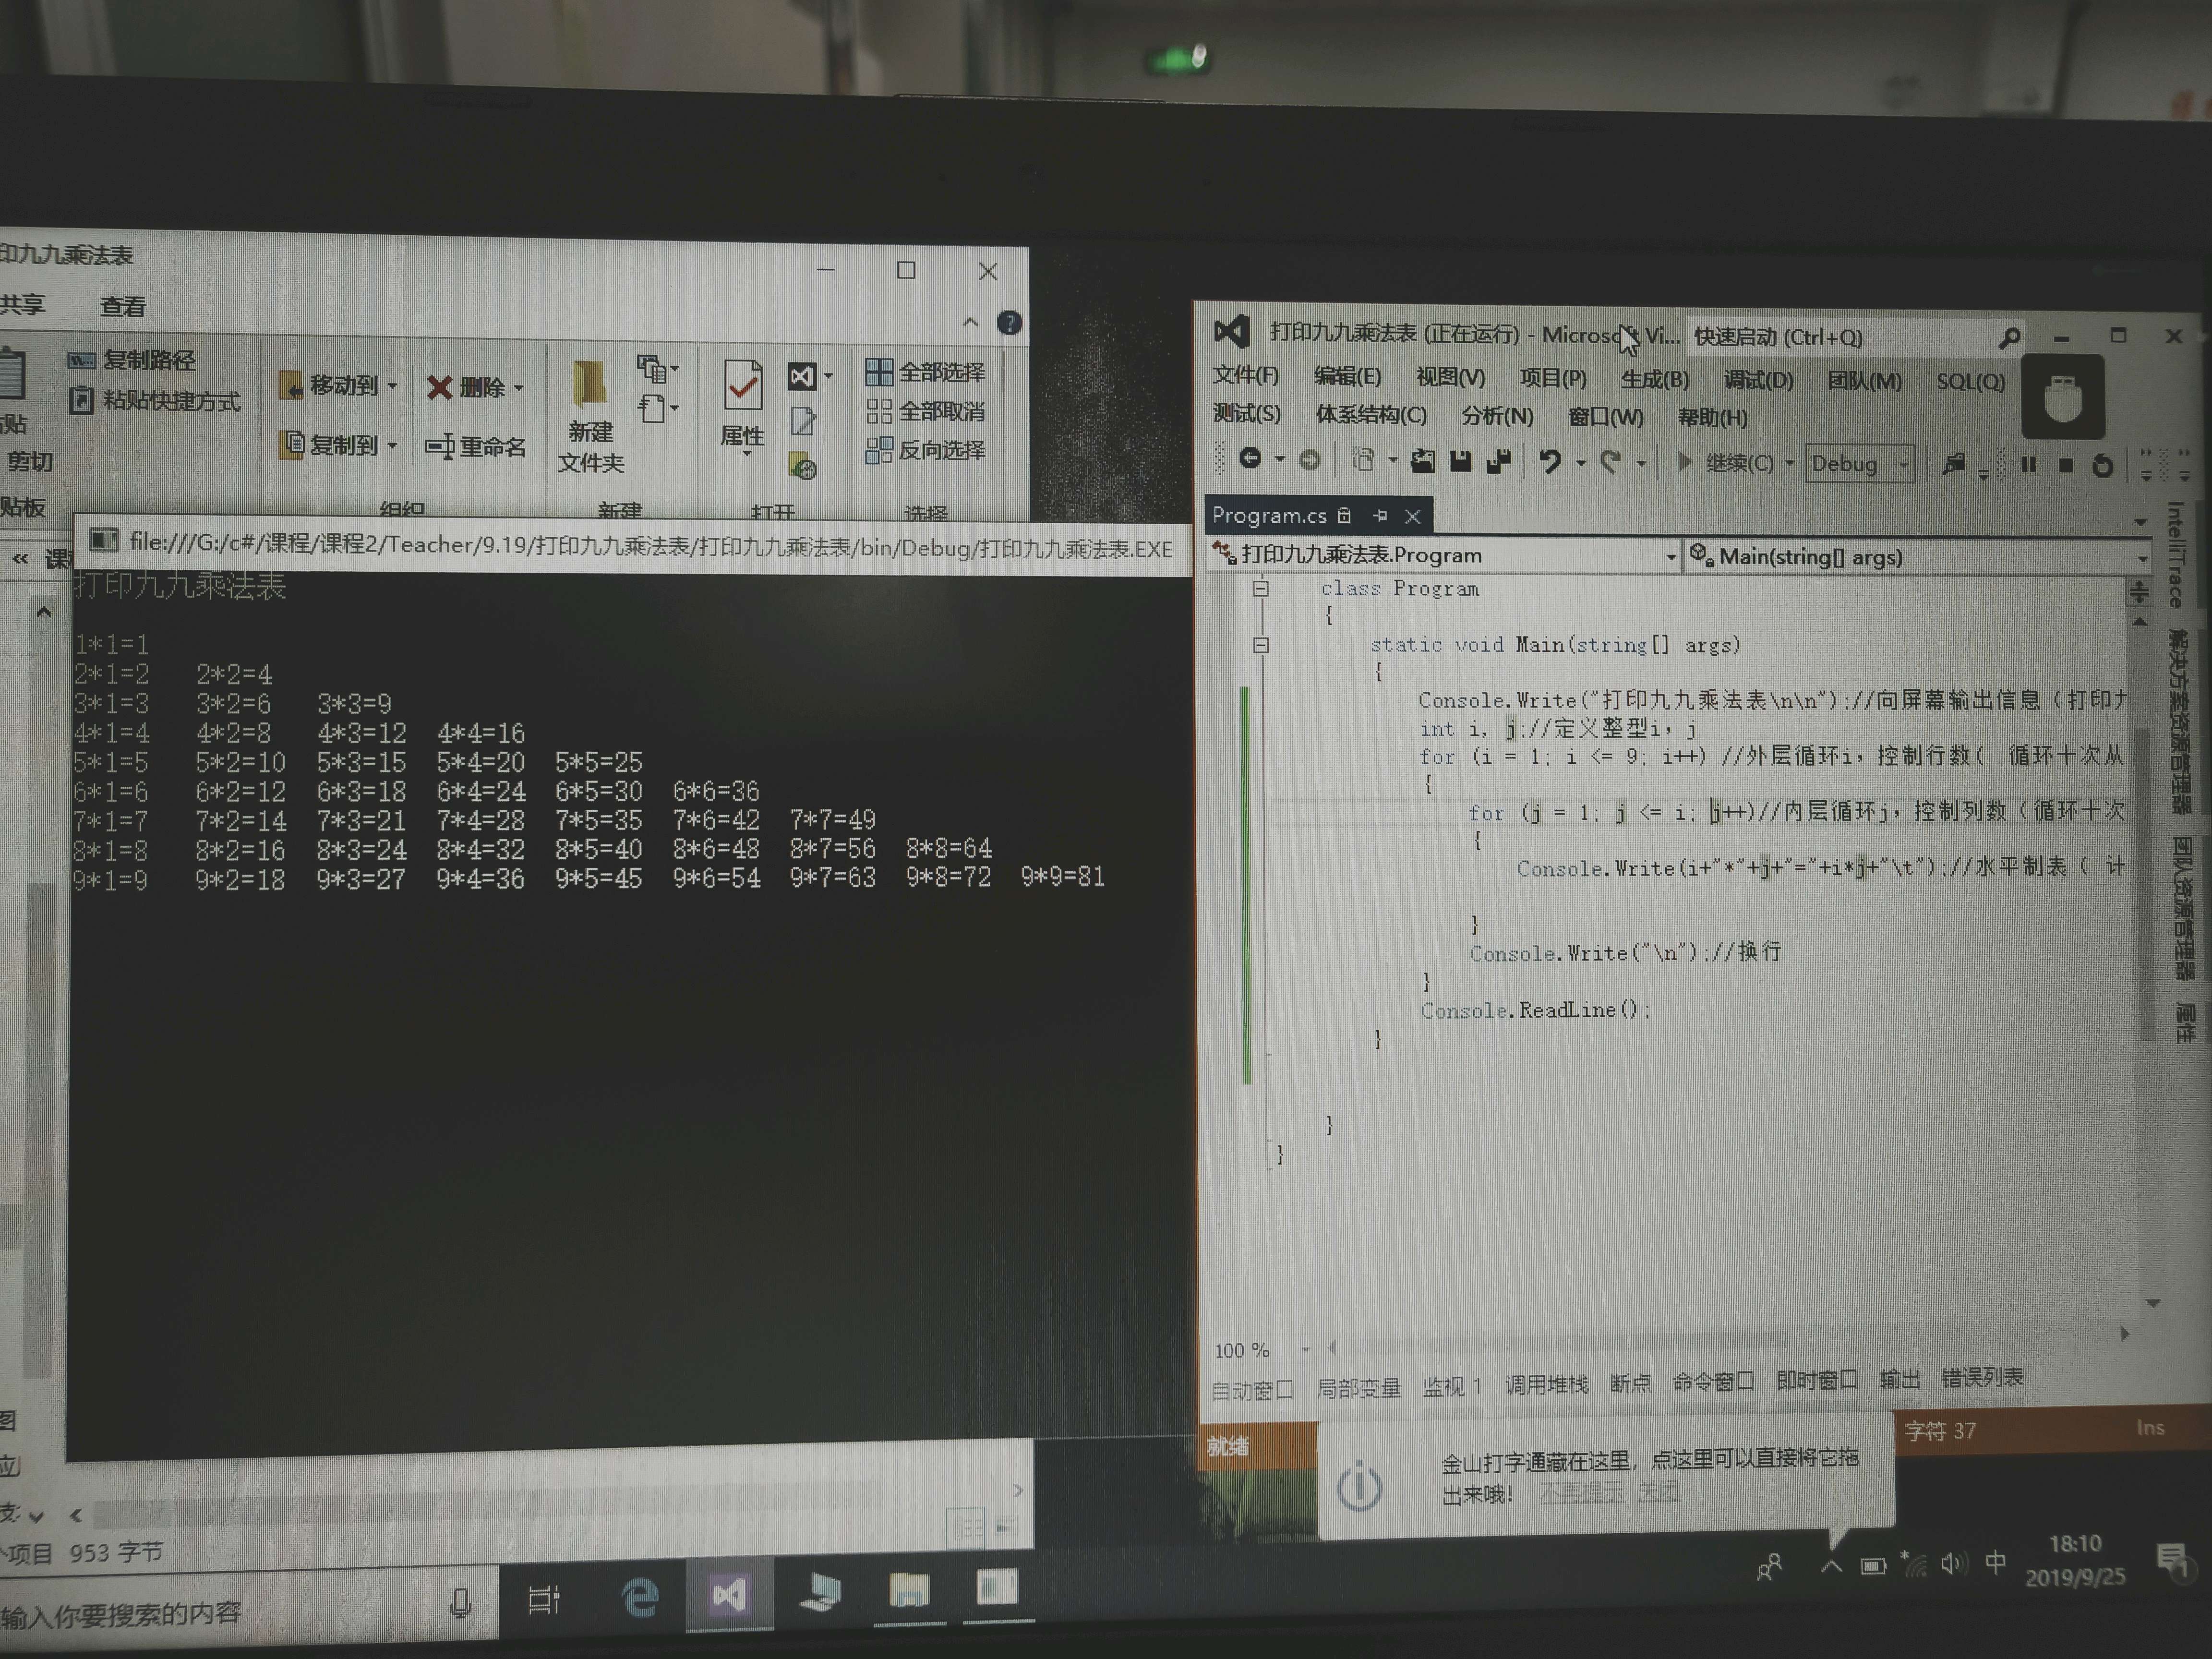Open the View (视图) menu
This screenshot has height=1659, width=2212.
coord(1450,377)
